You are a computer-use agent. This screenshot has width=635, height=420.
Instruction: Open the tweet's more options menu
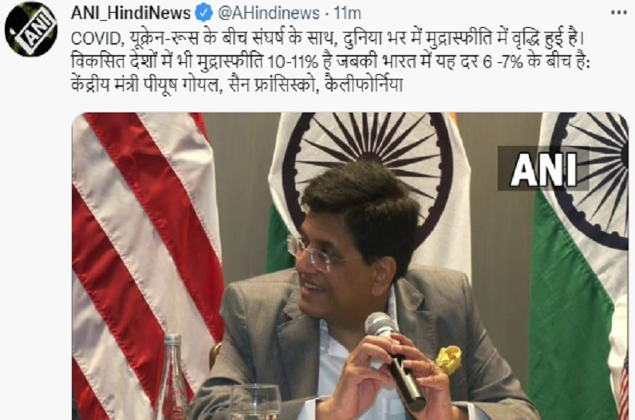pyautogui.click(x=618, y=13)
